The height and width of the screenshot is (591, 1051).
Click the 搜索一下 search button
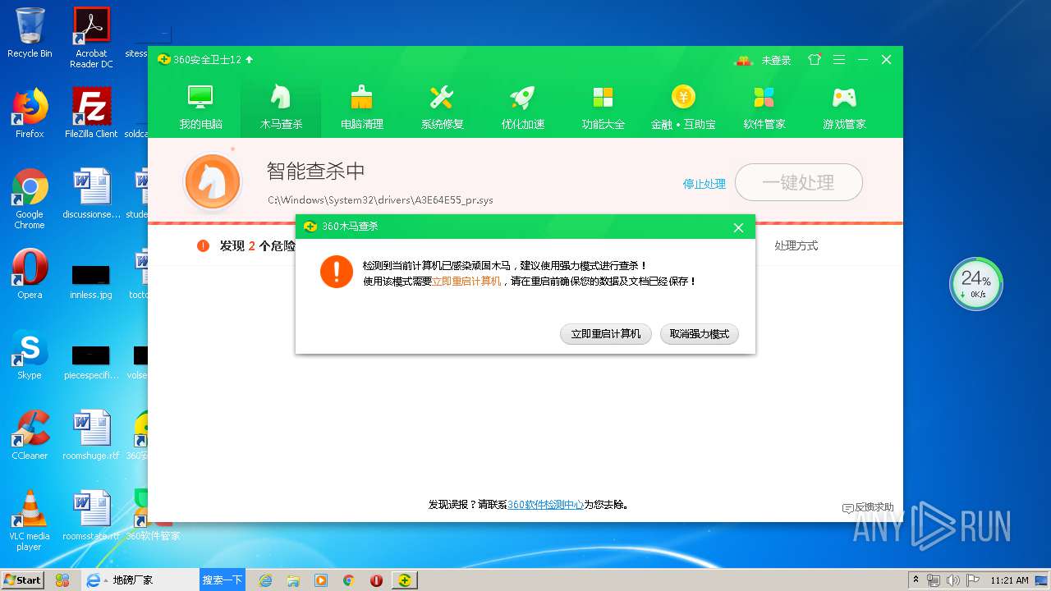223,580
